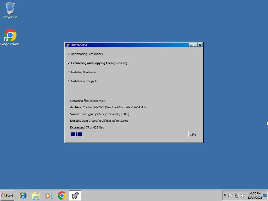Click the UNetbootin window title text

(79, 45)
